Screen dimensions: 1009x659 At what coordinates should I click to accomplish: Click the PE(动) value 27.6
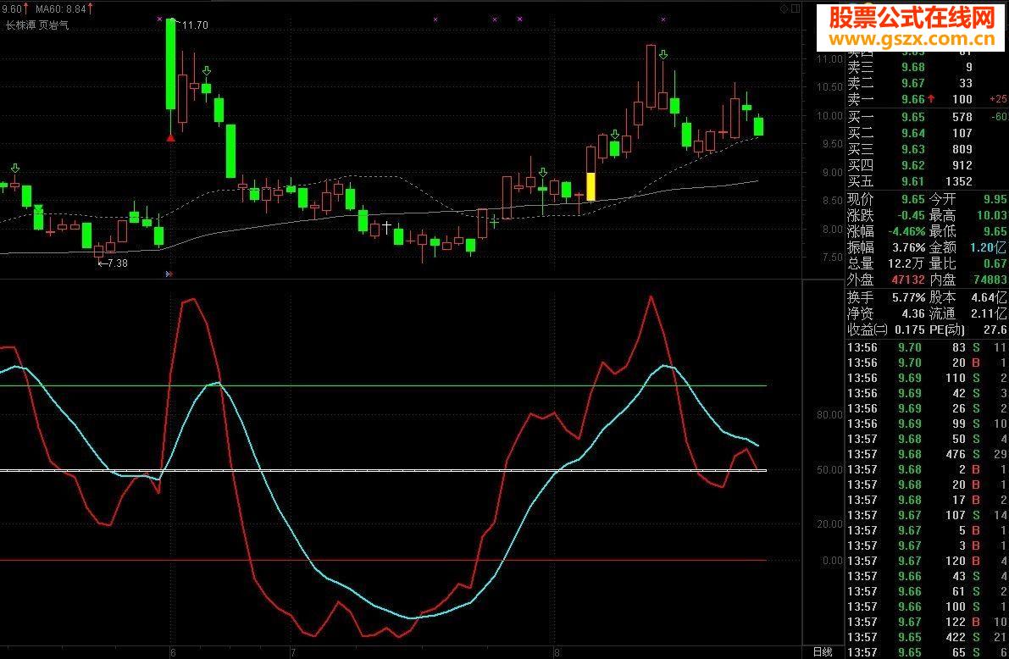(x=995, y=329)
